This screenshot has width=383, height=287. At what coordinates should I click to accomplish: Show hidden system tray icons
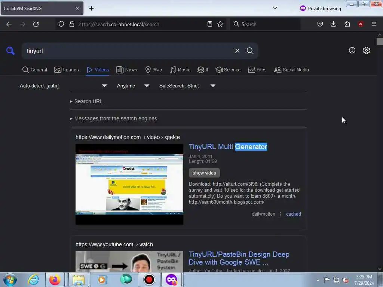click(318, 280)
